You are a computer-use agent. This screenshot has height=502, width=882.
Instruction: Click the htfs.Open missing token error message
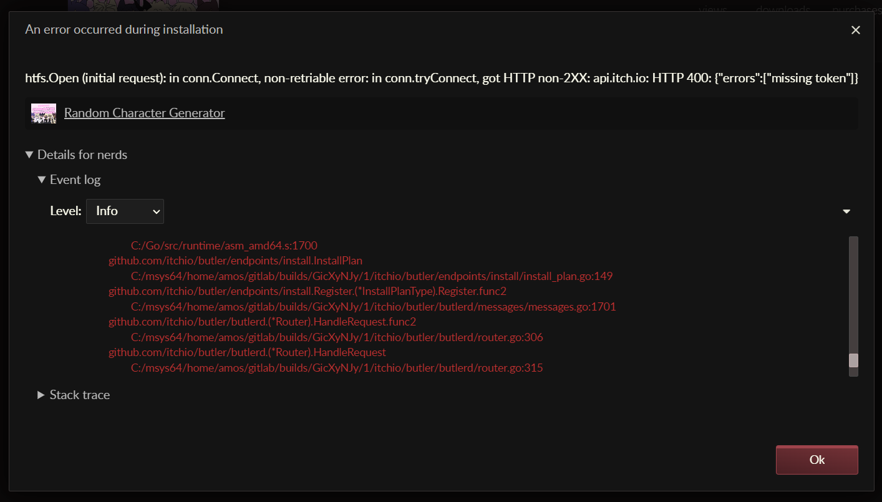[x=442, y=79]
